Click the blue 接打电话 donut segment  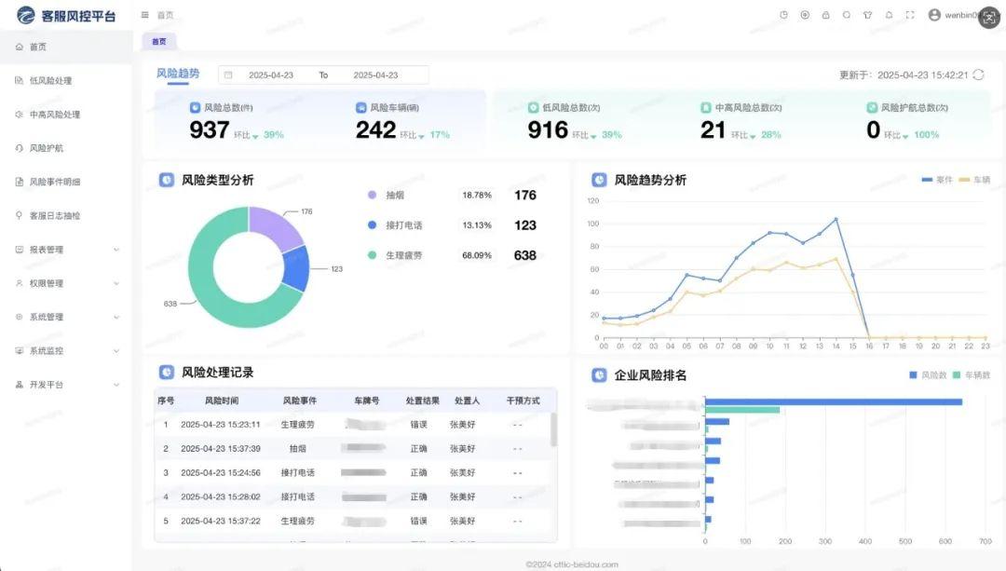coord(296,269)
